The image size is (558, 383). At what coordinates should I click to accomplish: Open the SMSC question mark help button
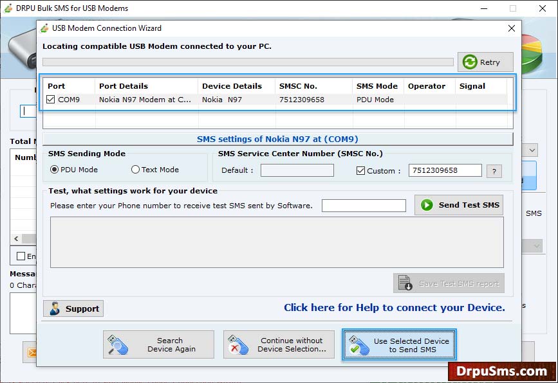(494, 171)
